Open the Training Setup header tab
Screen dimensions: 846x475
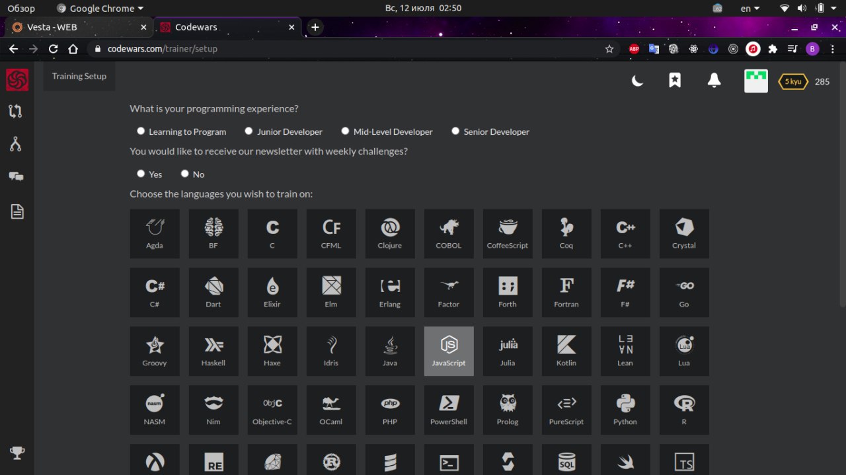point(79,76)
